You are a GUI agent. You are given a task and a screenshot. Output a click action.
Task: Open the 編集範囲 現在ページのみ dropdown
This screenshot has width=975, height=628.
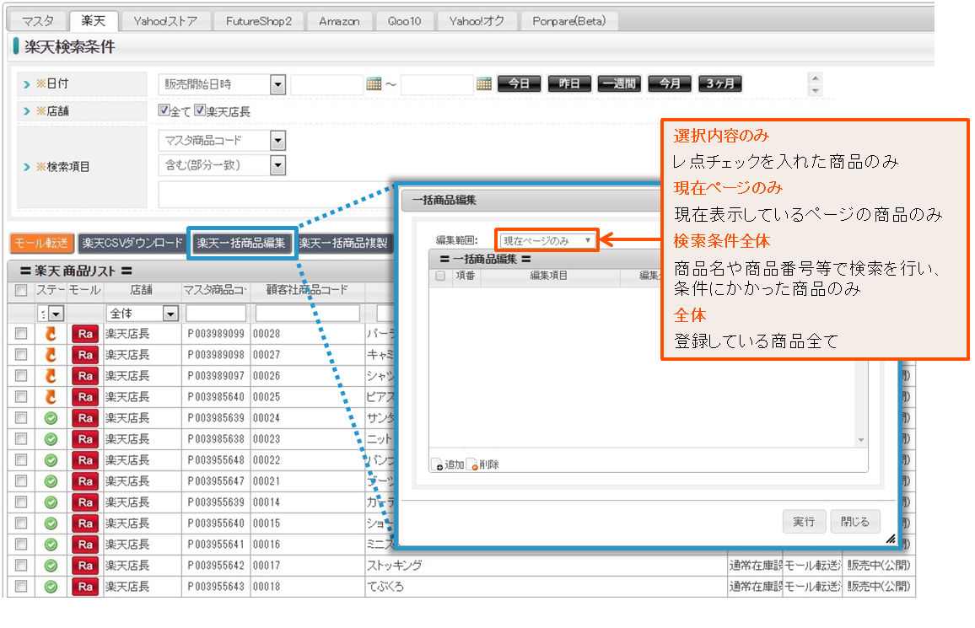pyautogui.click(x=547, y=240)
